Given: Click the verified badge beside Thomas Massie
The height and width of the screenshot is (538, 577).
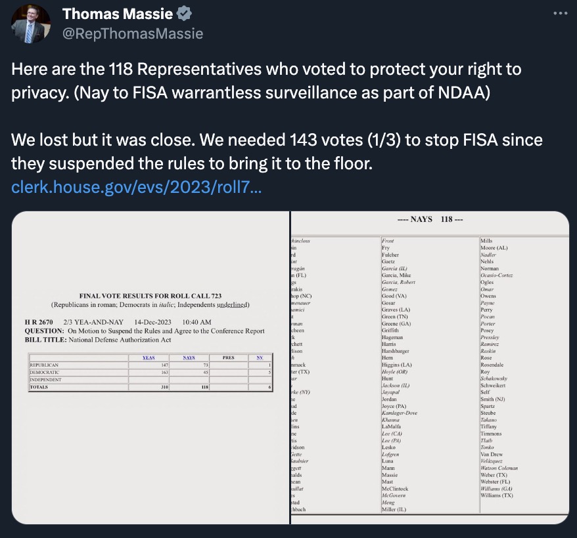Looking at the screenshot, I should [184, 14].
